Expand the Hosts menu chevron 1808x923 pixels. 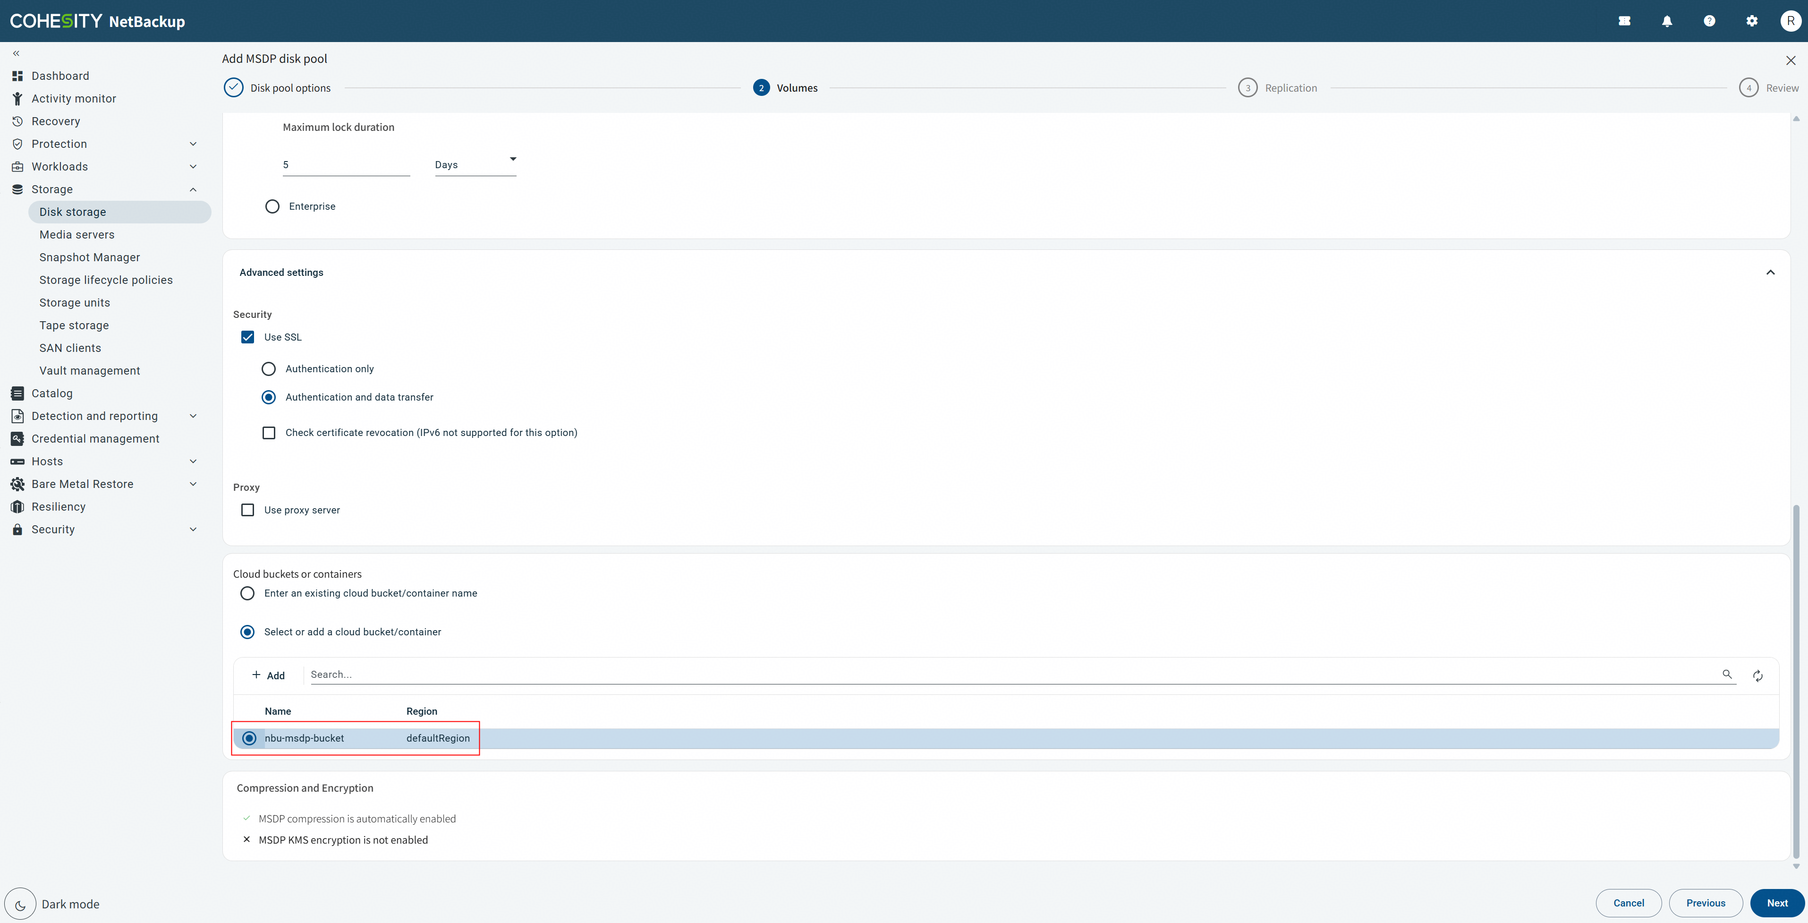[x=193, y=461]
